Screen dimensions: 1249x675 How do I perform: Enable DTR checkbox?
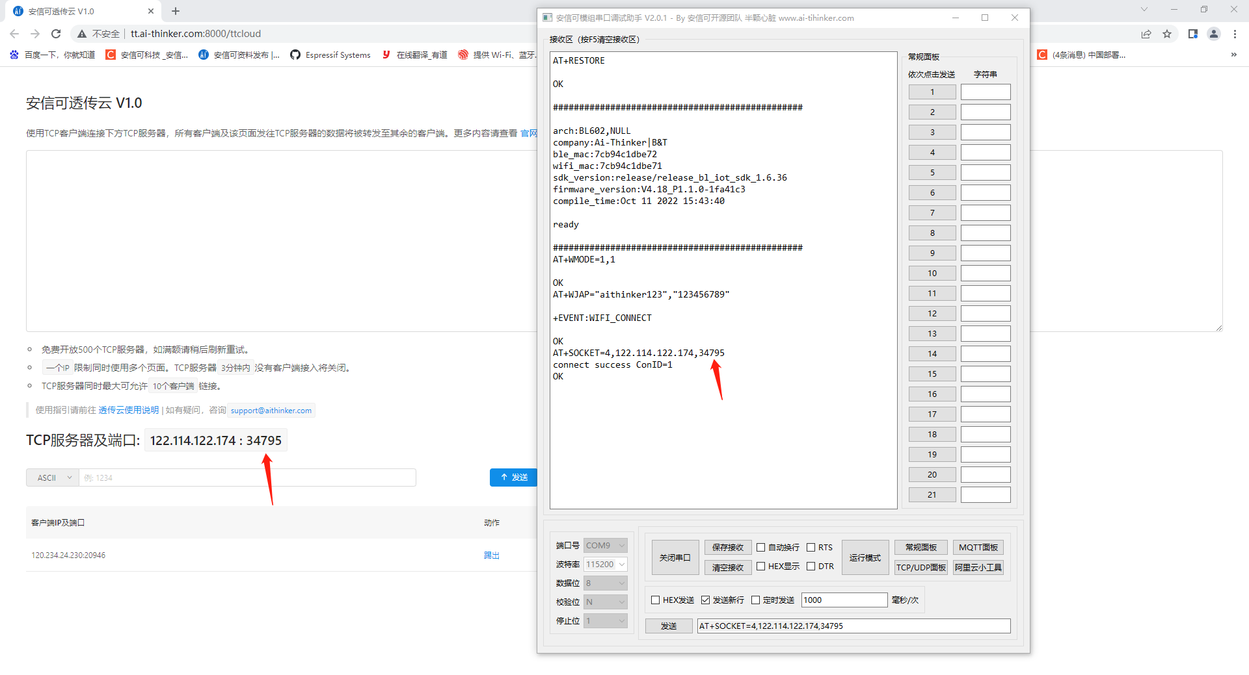[x=811, y=567]
